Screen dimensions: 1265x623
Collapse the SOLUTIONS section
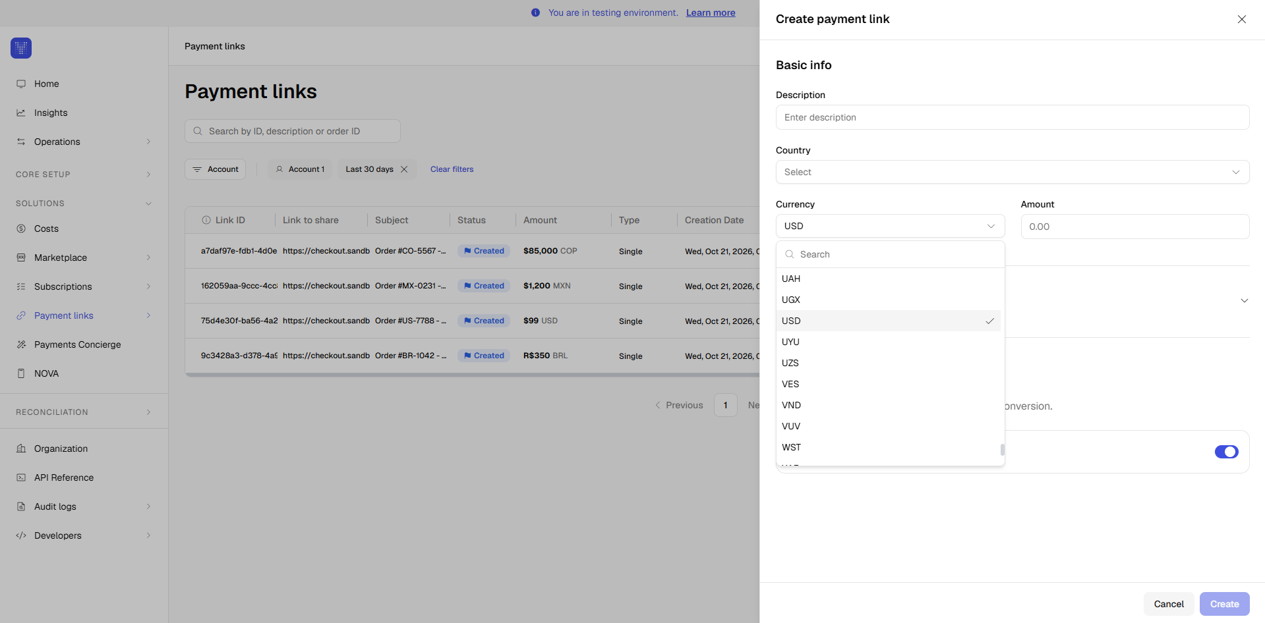[x=148, y=203]
